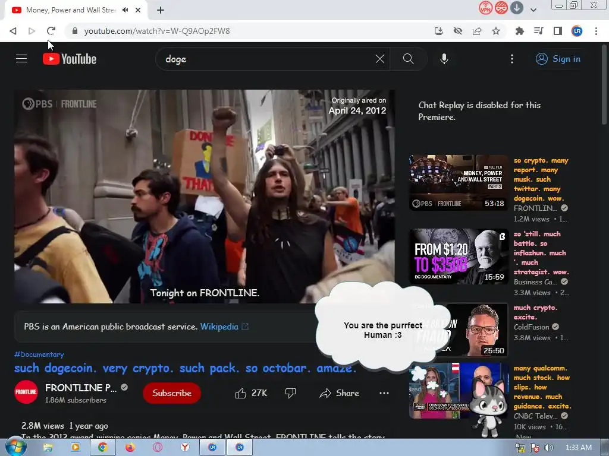The image size is (609, 456).
Task: Open the media control playlist icon
Action: tap(538, 31)
